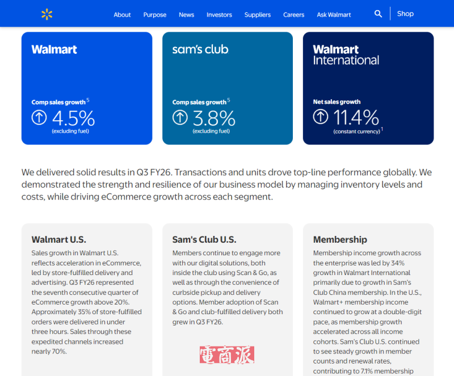Navigate to the Careers page

[294, 15]
